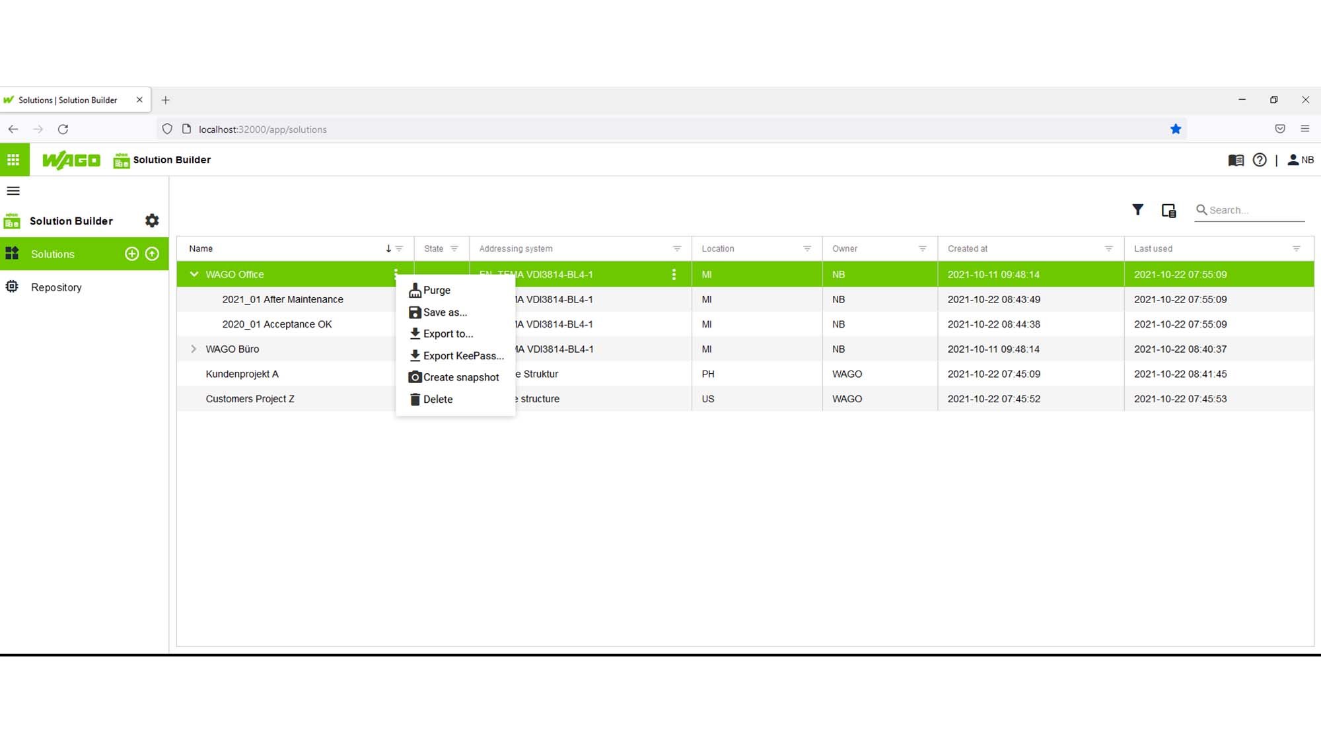Open Location column filter menu
The width and height of the screenshot is (1321, 743).
pyautogui.click(x=807, y=249)
